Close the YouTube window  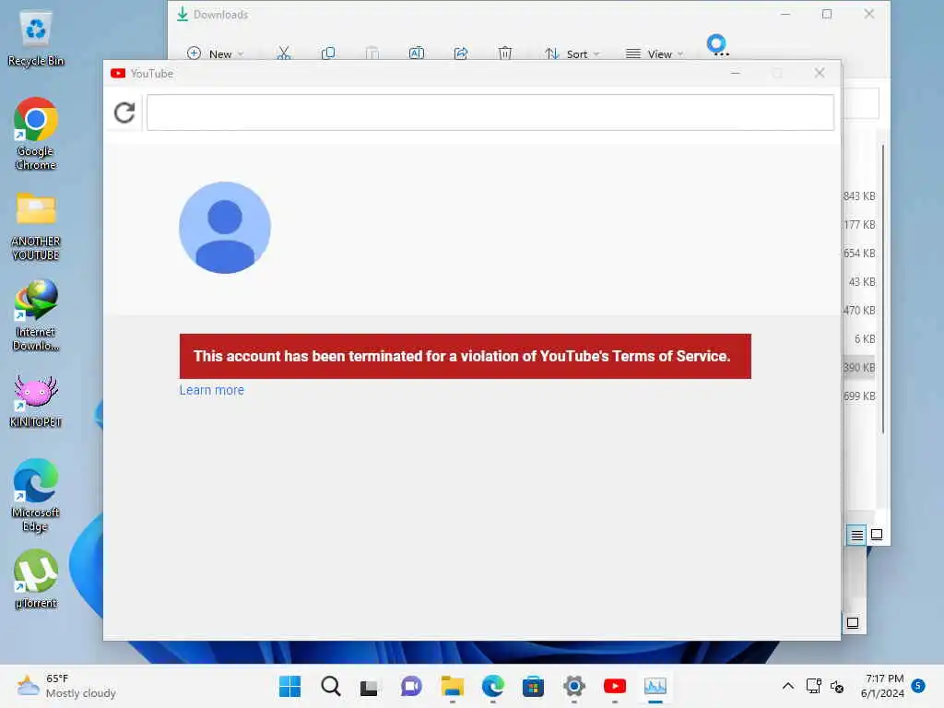[820, 73]
